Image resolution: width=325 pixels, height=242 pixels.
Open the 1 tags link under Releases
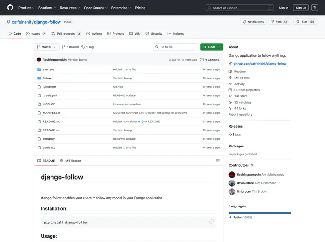(235, 134)
